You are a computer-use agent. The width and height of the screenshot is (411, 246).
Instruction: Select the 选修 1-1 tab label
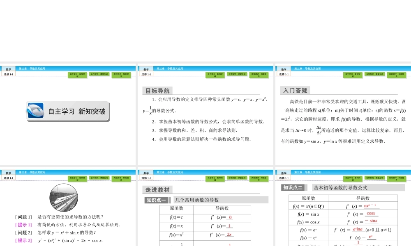pos(8,74)
